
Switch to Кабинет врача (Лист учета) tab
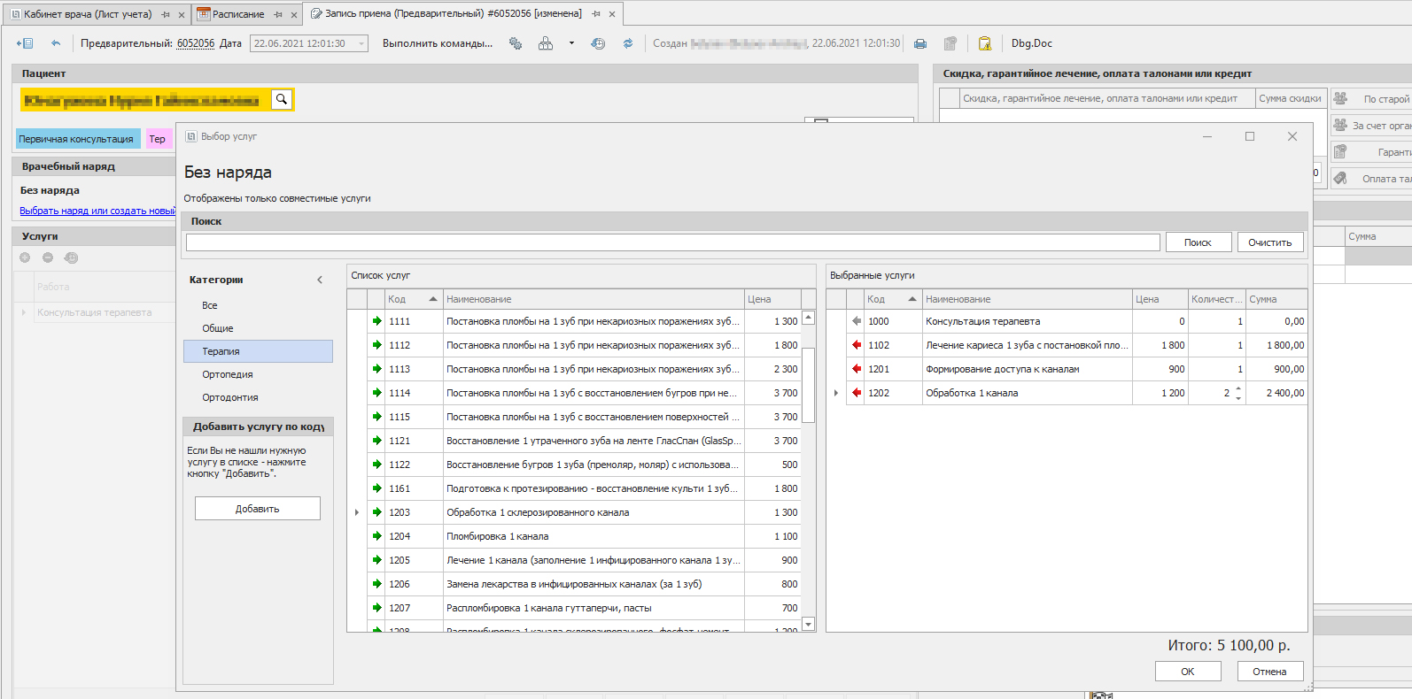[87, 14]
